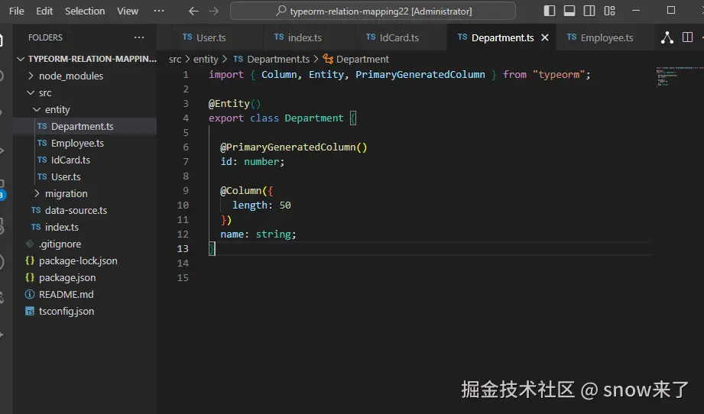Show more menu items via title bar ellipsis
The height and width of the screenshot is (414, 704).
pos(159,11)
